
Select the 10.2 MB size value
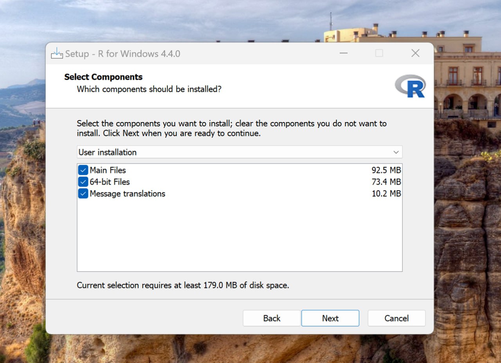386,194
